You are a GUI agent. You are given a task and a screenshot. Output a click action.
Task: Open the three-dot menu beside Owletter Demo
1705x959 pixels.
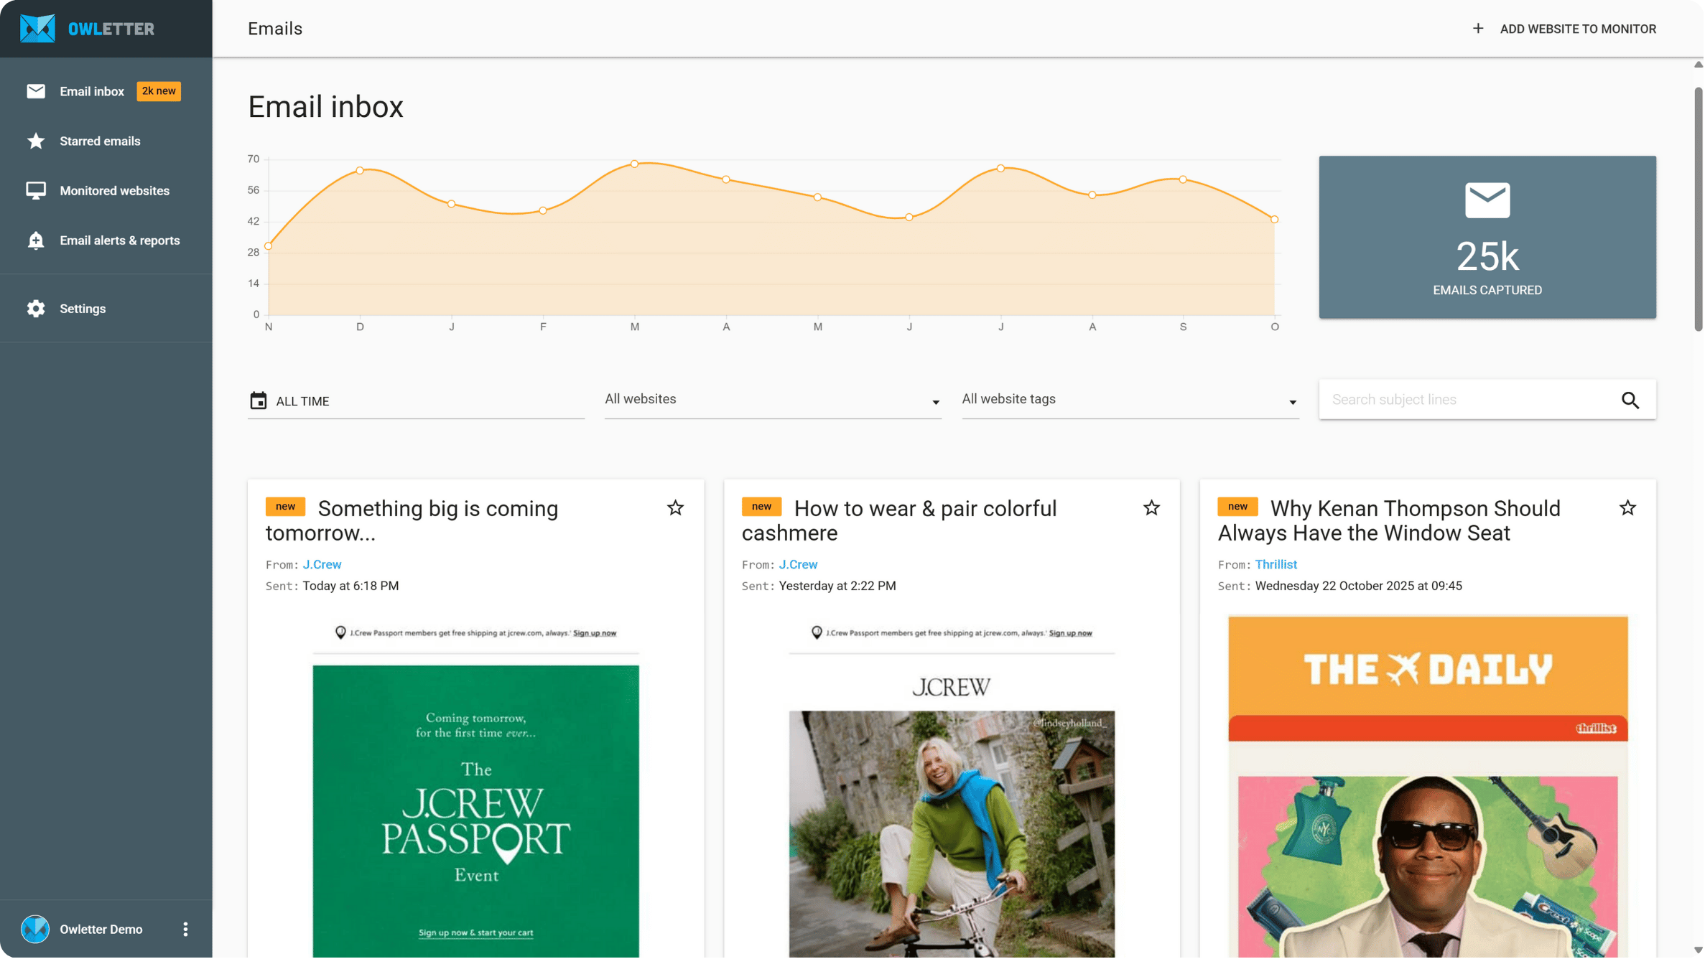[x=185, y=930]
